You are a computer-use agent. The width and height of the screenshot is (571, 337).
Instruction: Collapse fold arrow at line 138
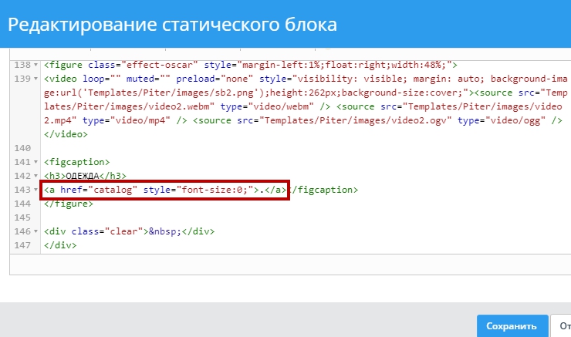[35, 65]
